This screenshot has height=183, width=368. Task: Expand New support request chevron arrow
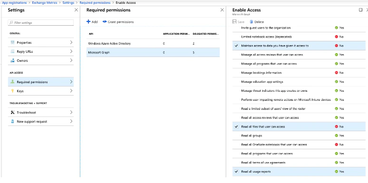point(71,121)
